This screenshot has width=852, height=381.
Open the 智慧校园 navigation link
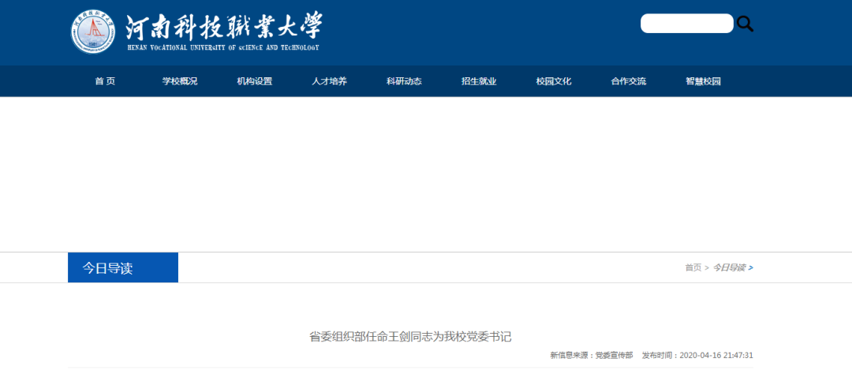[703, 81]
